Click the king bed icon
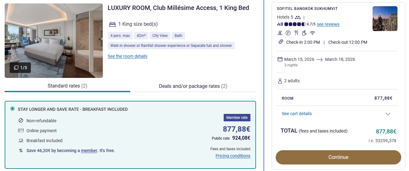409x171 pixels. click(112, 25)
